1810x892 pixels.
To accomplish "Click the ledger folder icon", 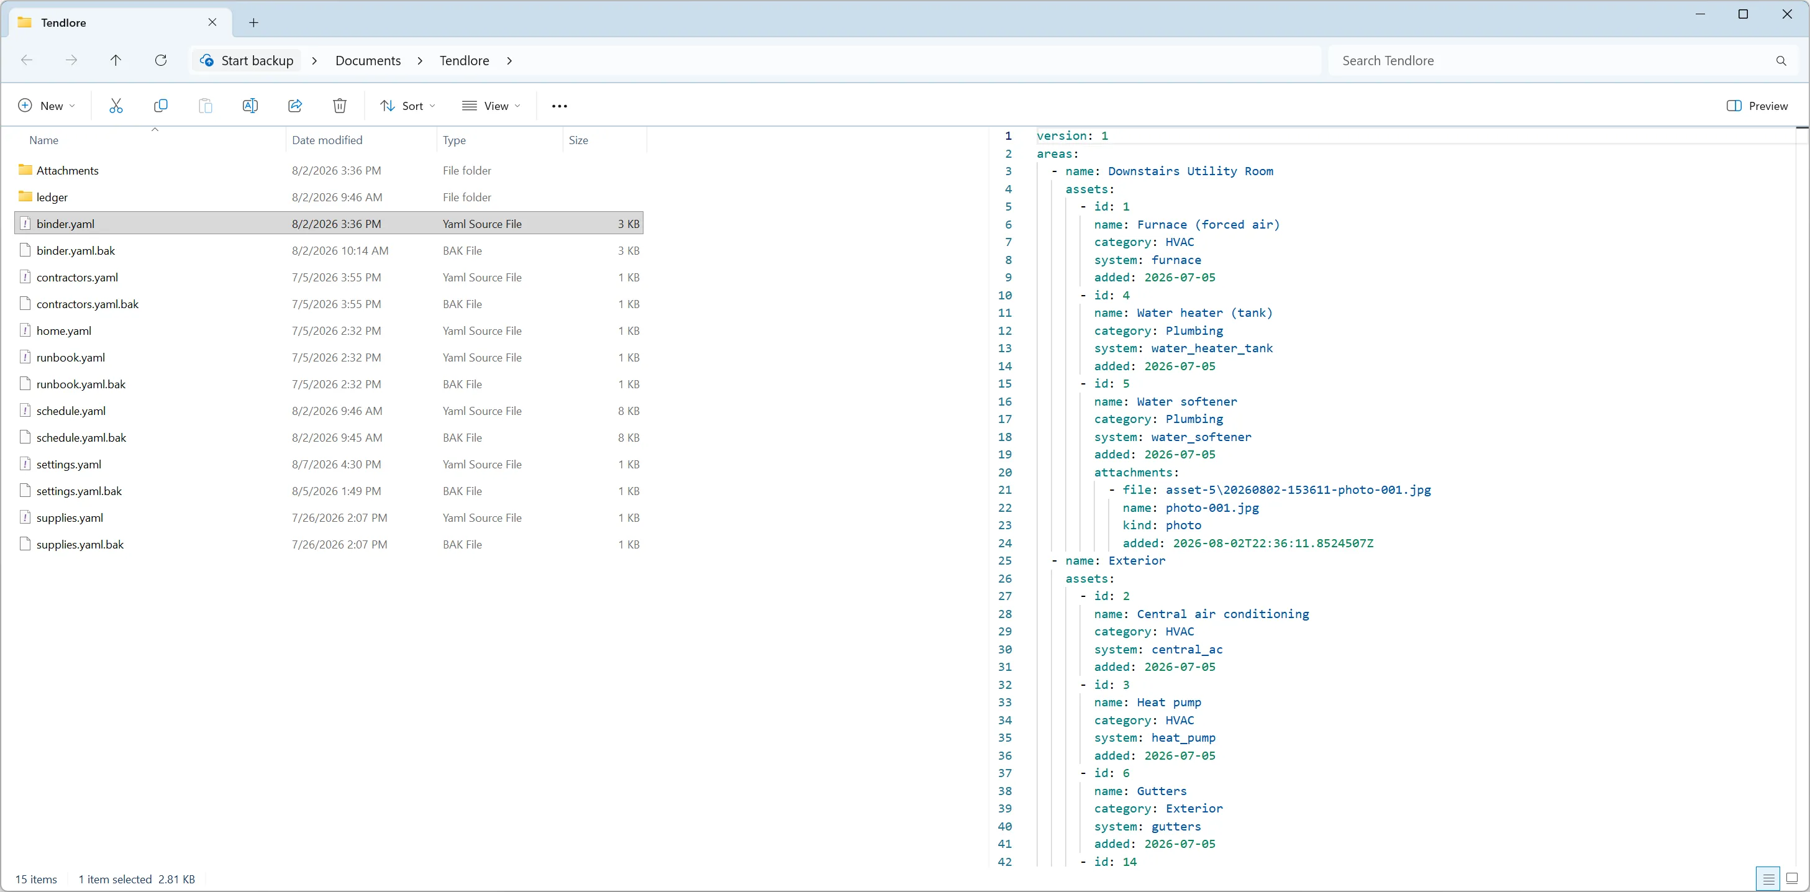I will point(25,196).
